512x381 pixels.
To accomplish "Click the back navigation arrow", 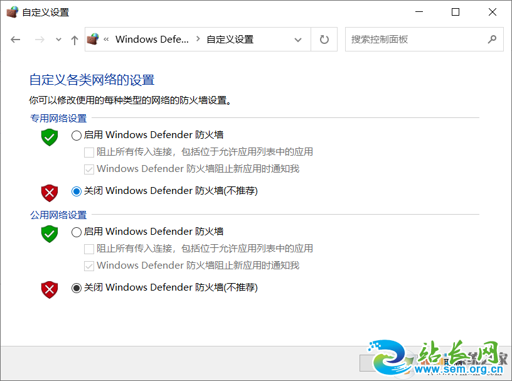I will click(x=15, y=39).
